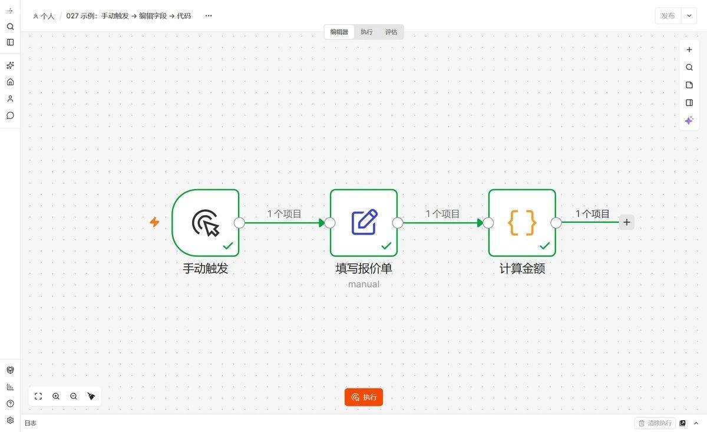This screenshot has height=432, width=707.
Task: Select the 手动触发 trigger node
Action: [x=206, y=223]
